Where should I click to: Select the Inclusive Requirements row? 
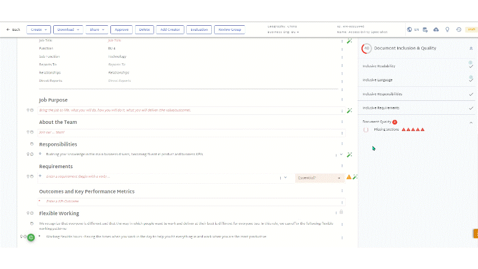tap(417, 108)
